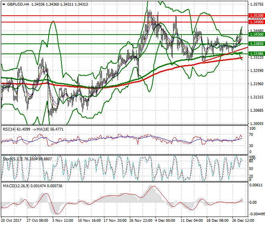The width and height of the screenshot is (265, 225).
Task: Click the 1.35755 price scale value
Action: click(257, 4)
